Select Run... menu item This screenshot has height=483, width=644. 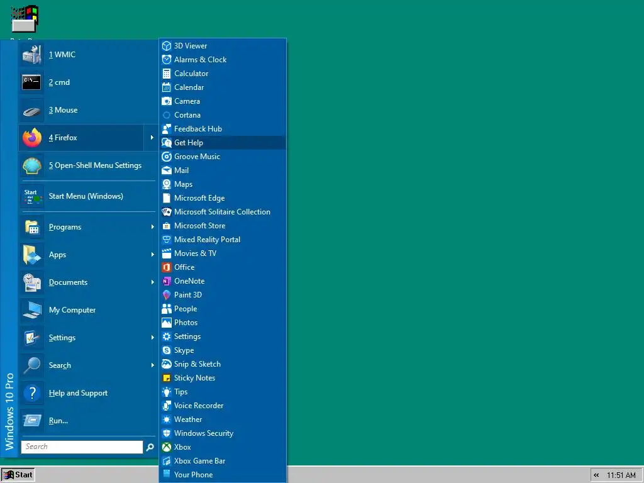point(88,421)
